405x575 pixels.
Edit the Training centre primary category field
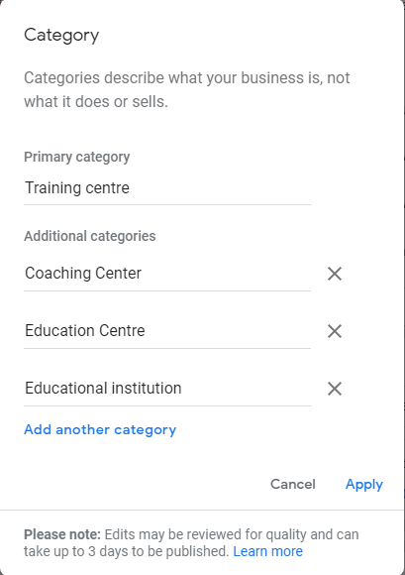coord(167,188)
